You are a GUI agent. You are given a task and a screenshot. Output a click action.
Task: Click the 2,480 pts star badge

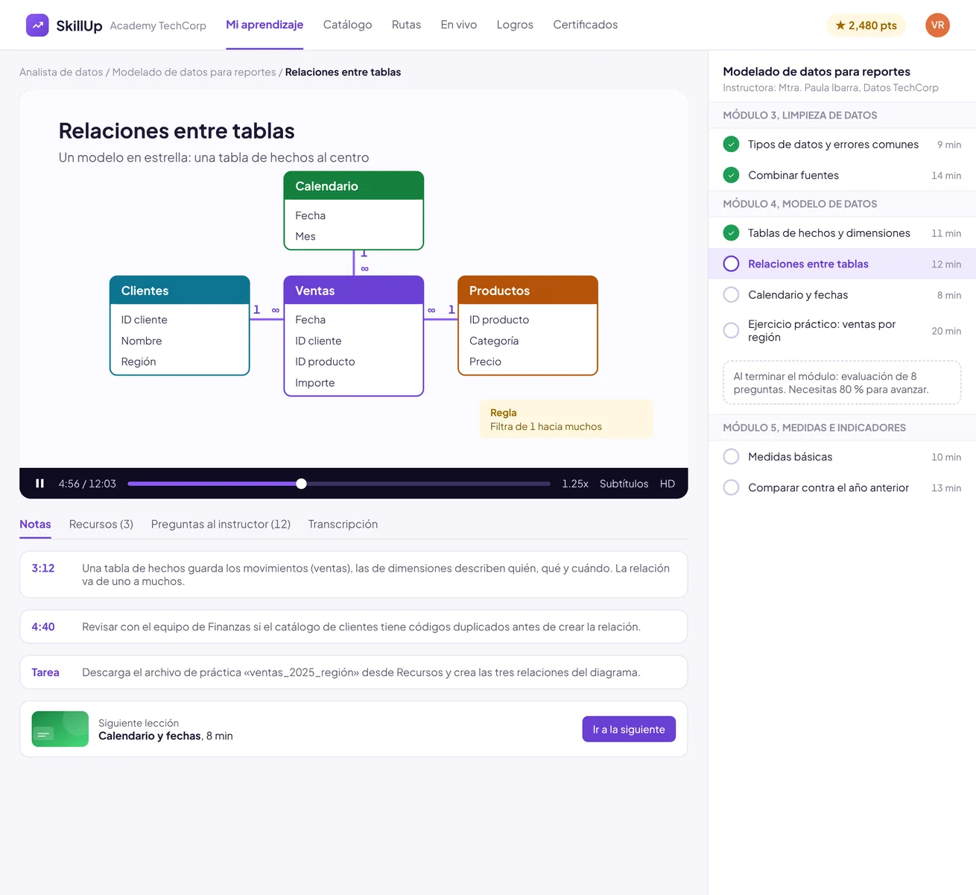pos(866,25)
